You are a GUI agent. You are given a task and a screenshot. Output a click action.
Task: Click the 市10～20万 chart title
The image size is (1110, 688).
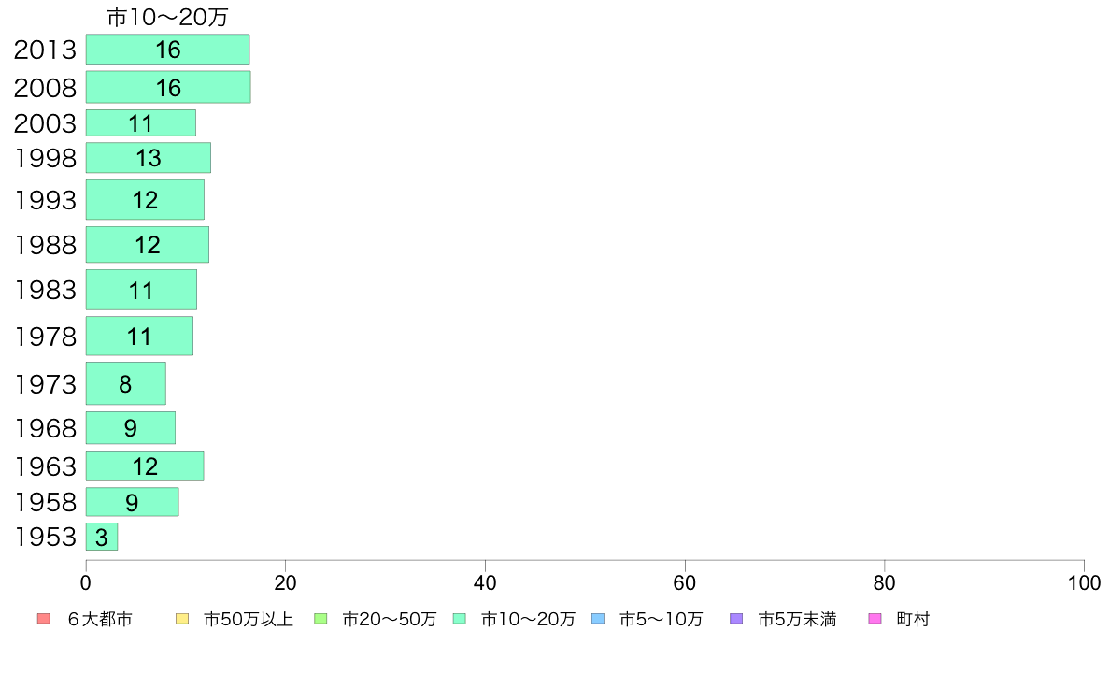[x=168, y=17]
